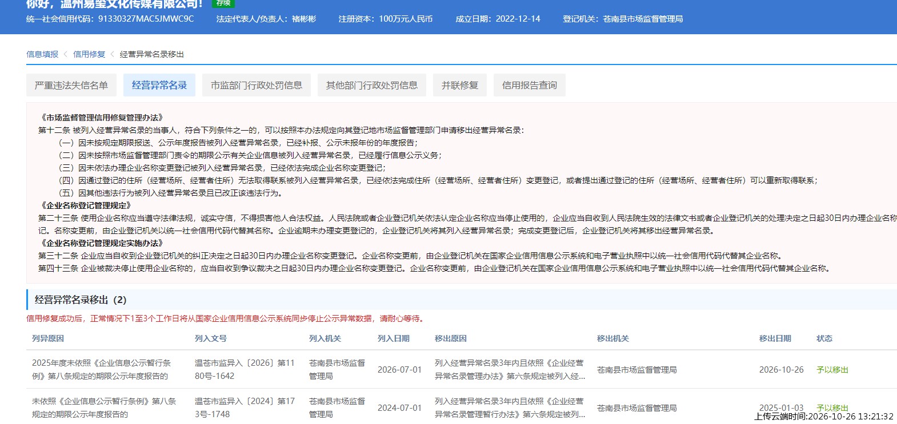This screenshot has height=424, width=897.
Task: Click the 2026-10-26 removal date cell
Action: coord(781,370)
